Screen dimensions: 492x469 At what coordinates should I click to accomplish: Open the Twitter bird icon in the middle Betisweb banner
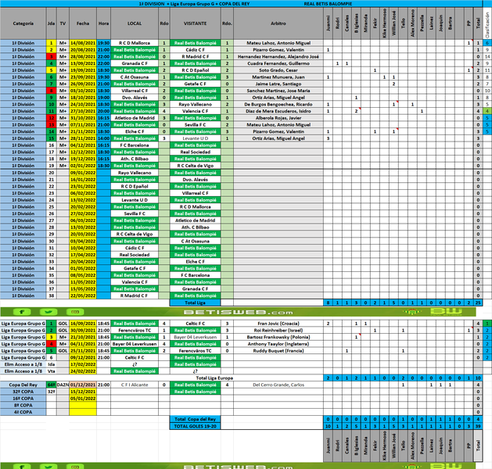[48, 312]
